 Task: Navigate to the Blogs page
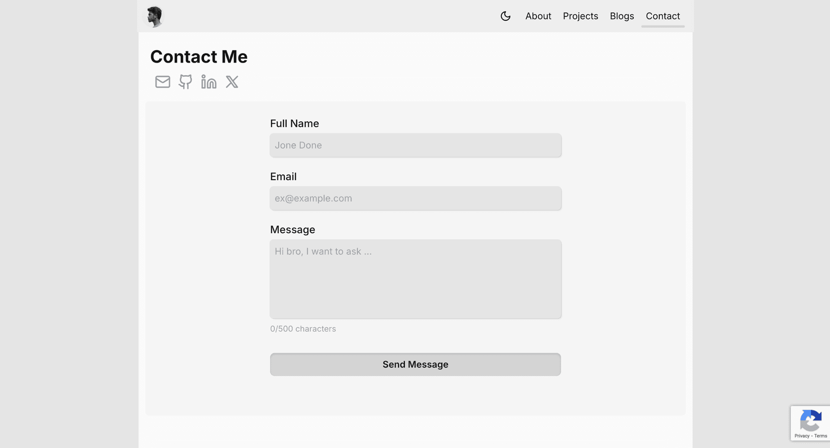coord(622,16)
